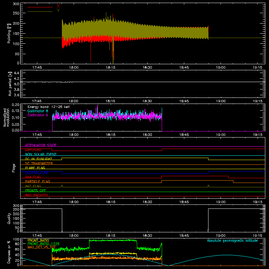The width and height of the screenshot is (269, 269).
Task: Click the SC_TRANSMITTER flag label
Action: point(39,163)
